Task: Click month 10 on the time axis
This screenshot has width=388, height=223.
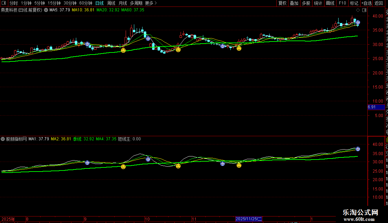Action: pyautogui.click(x=147, y=219)
